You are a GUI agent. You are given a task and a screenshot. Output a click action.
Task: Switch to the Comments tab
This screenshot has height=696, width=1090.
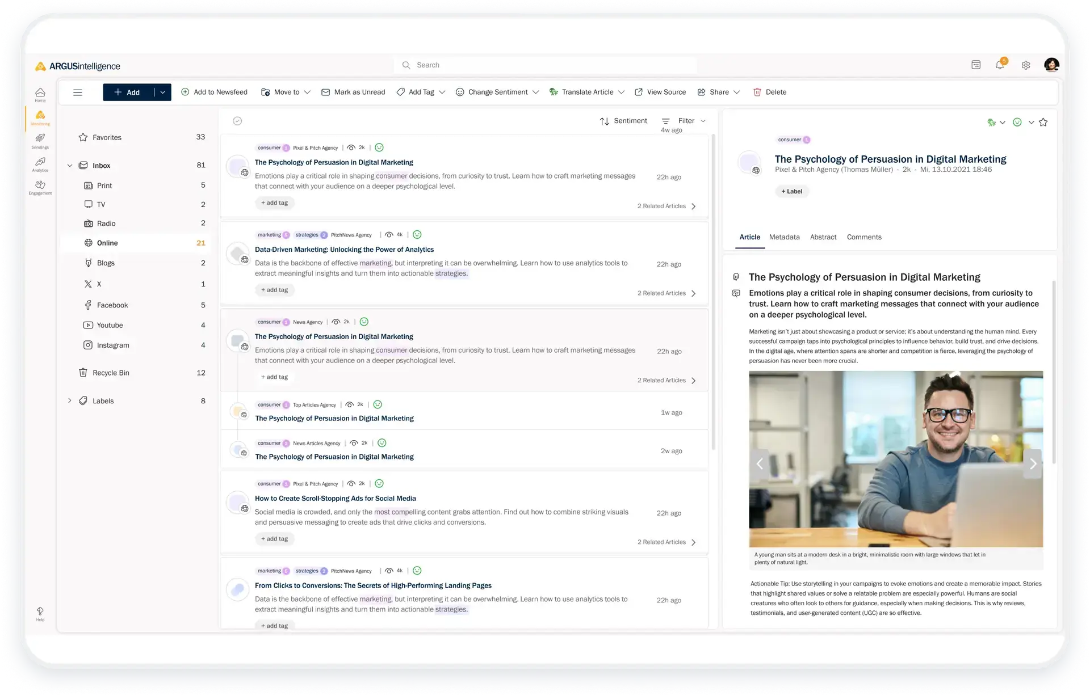[863, 237]
